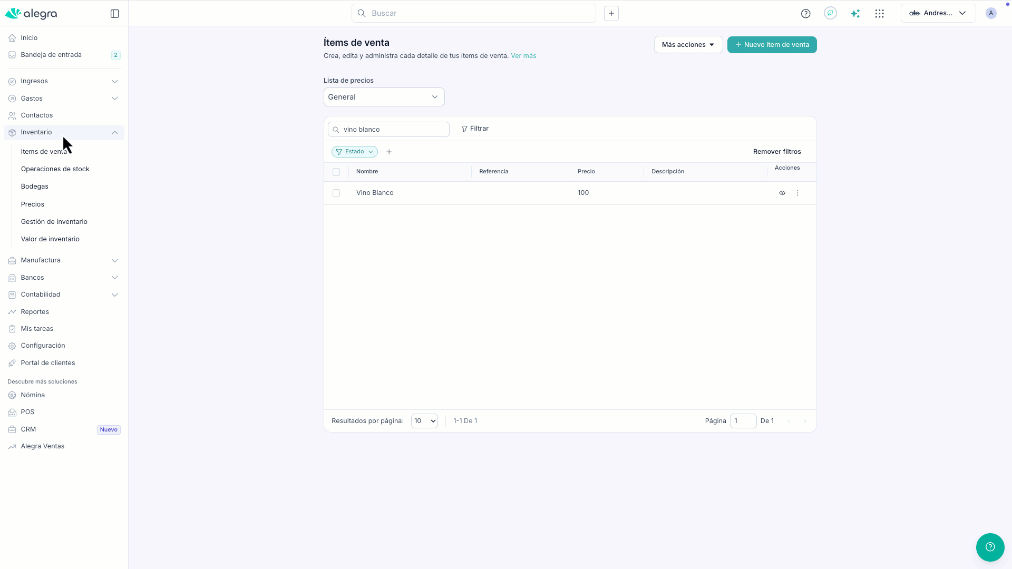Click the Precio column header

586,172
